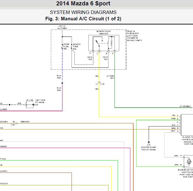
Task: Click the 'ROOM FUSE 15A' label
Action: click(66, 46)
